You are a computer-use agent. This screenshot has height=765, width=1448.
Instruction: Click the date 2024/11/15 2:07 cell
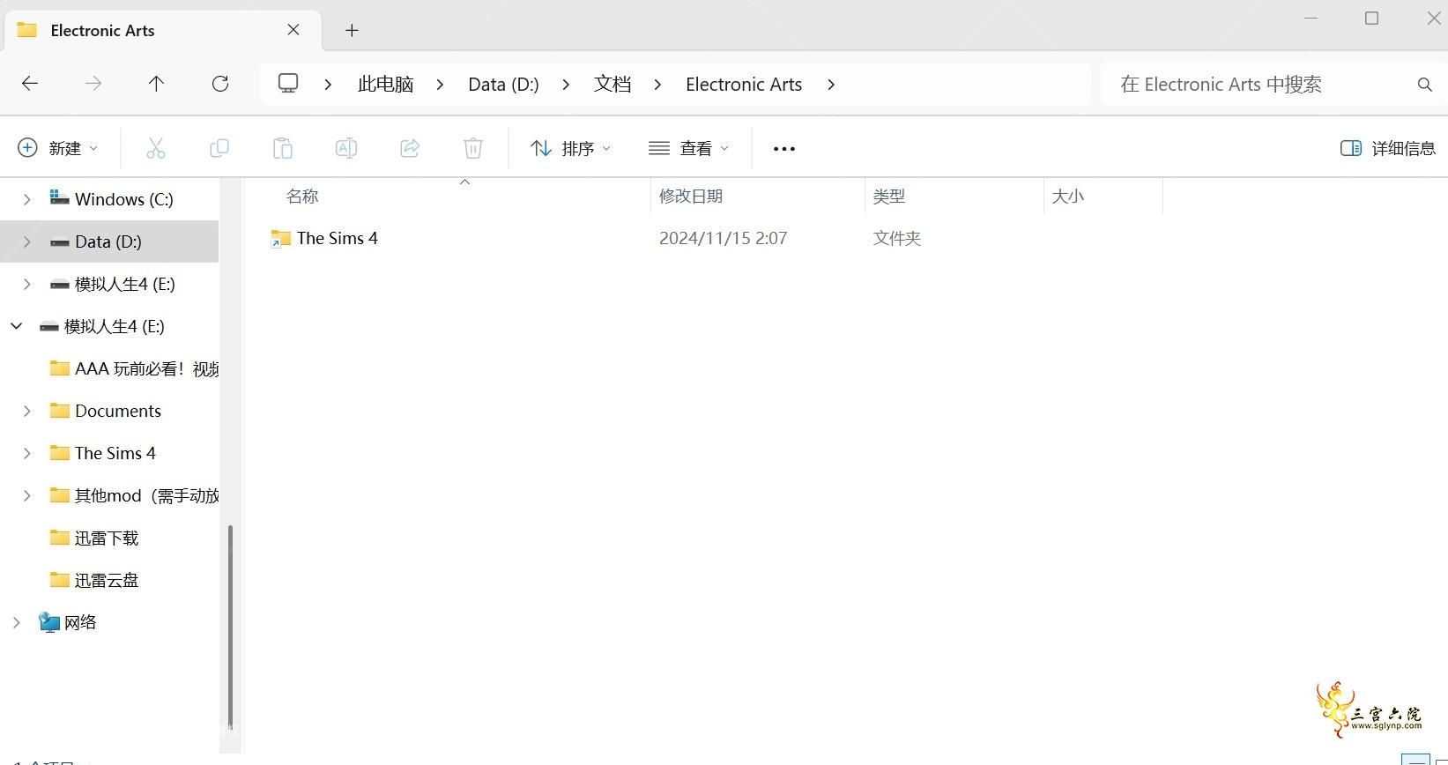click(723, 238)
